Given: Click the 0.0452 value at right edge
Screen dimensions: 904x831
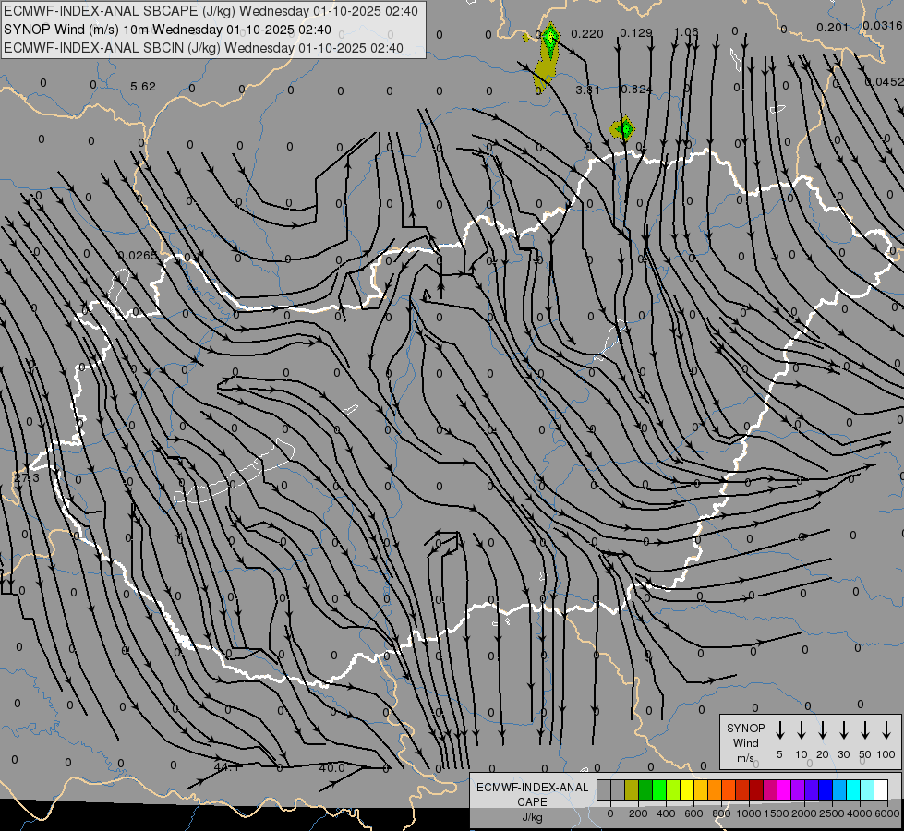Looking at the screenshot, I should pyautogui.click(x=885, y=82).
